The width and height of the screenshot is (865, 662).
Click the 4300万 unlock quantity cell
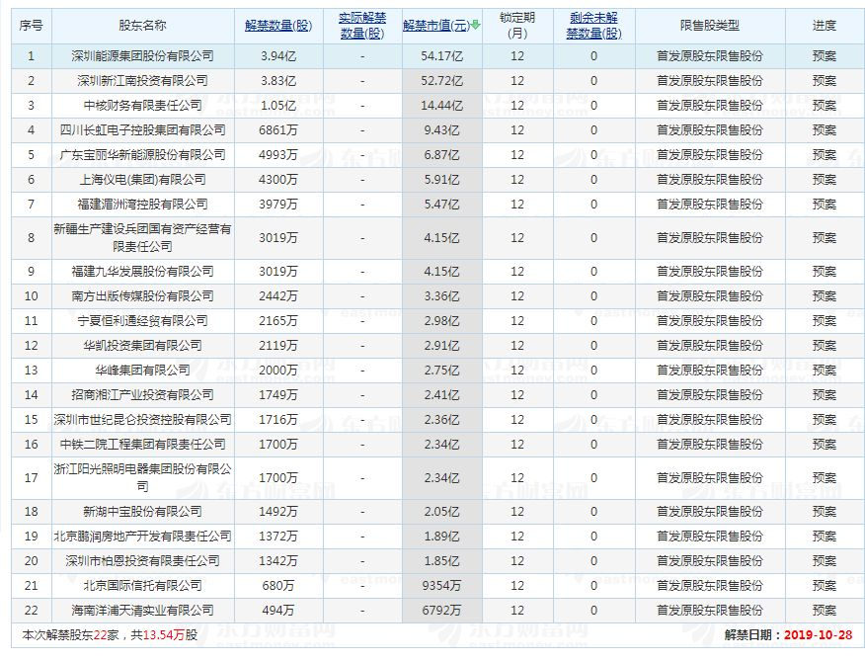pos(278,180)
